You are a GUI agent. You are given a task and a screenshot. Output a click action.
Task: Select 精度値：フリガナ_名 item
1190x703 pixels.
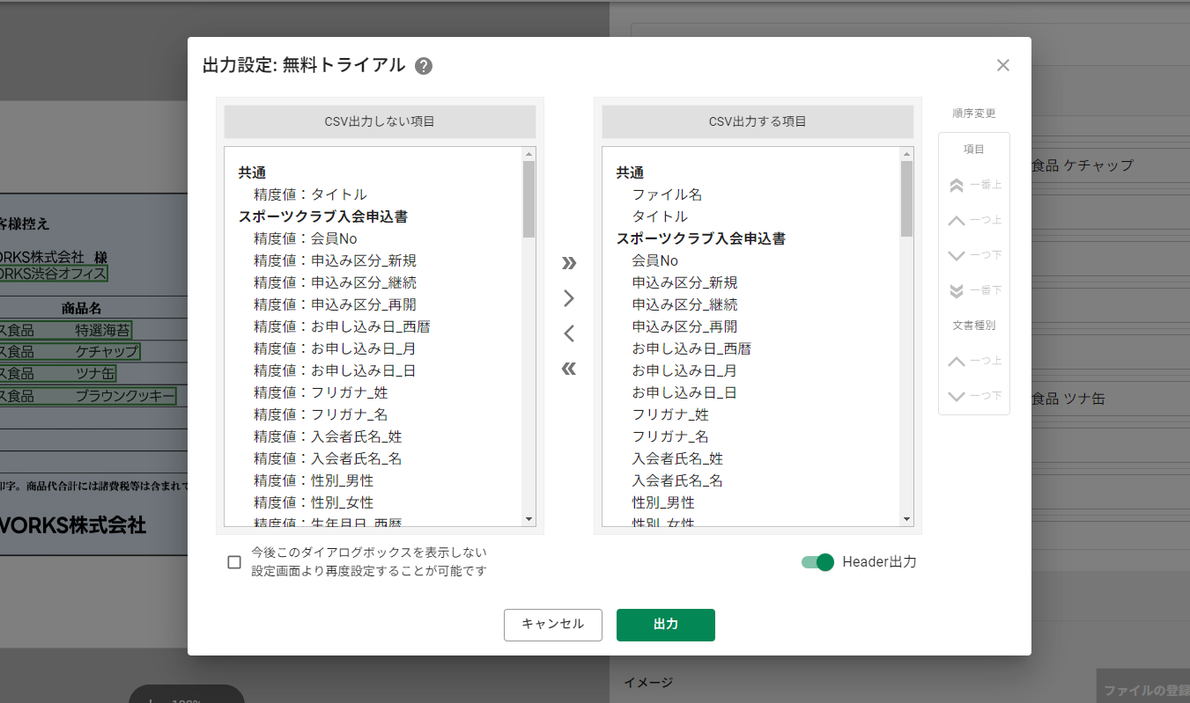pyautogui.click(x=321, y=414)
